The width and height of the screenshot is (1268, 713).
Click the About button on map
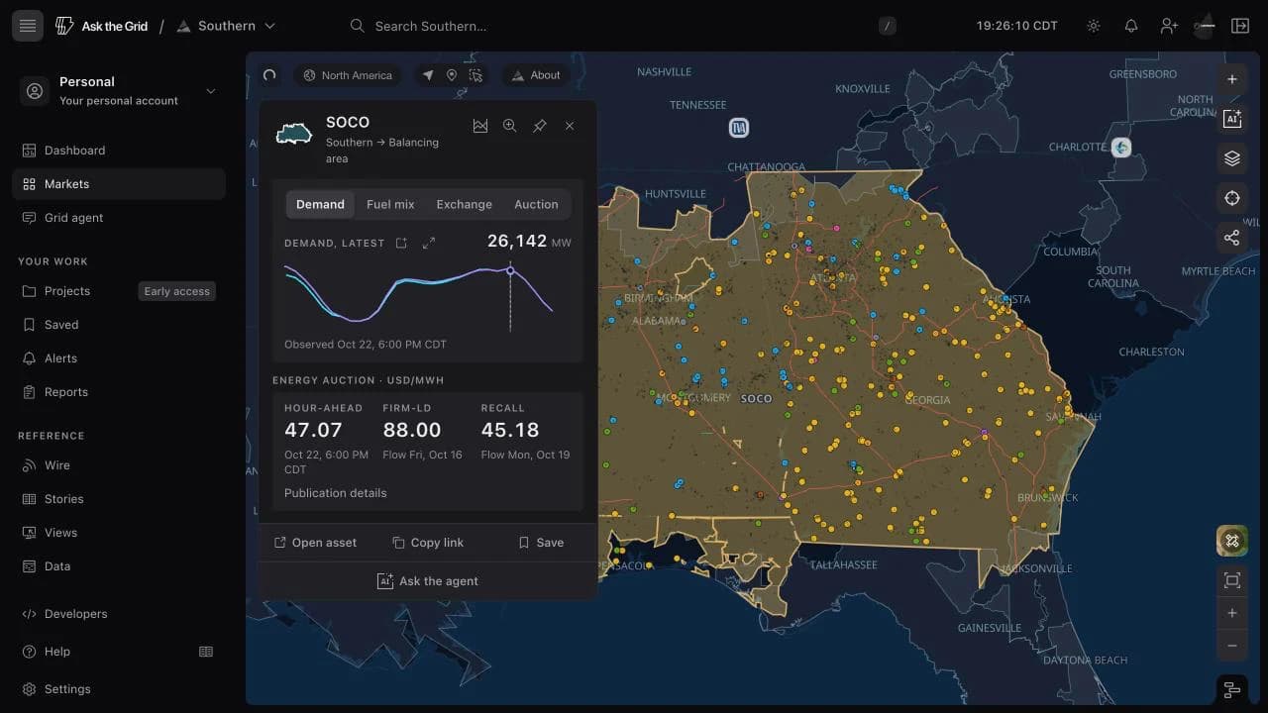tap(536, 75)
